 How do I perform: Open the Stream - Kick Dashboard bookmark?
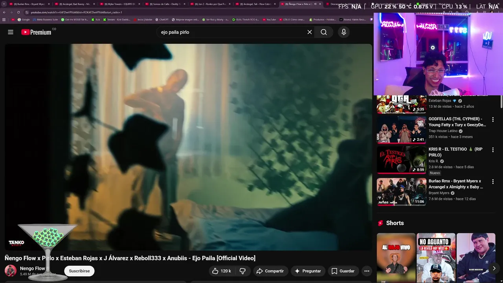point(116,20)
